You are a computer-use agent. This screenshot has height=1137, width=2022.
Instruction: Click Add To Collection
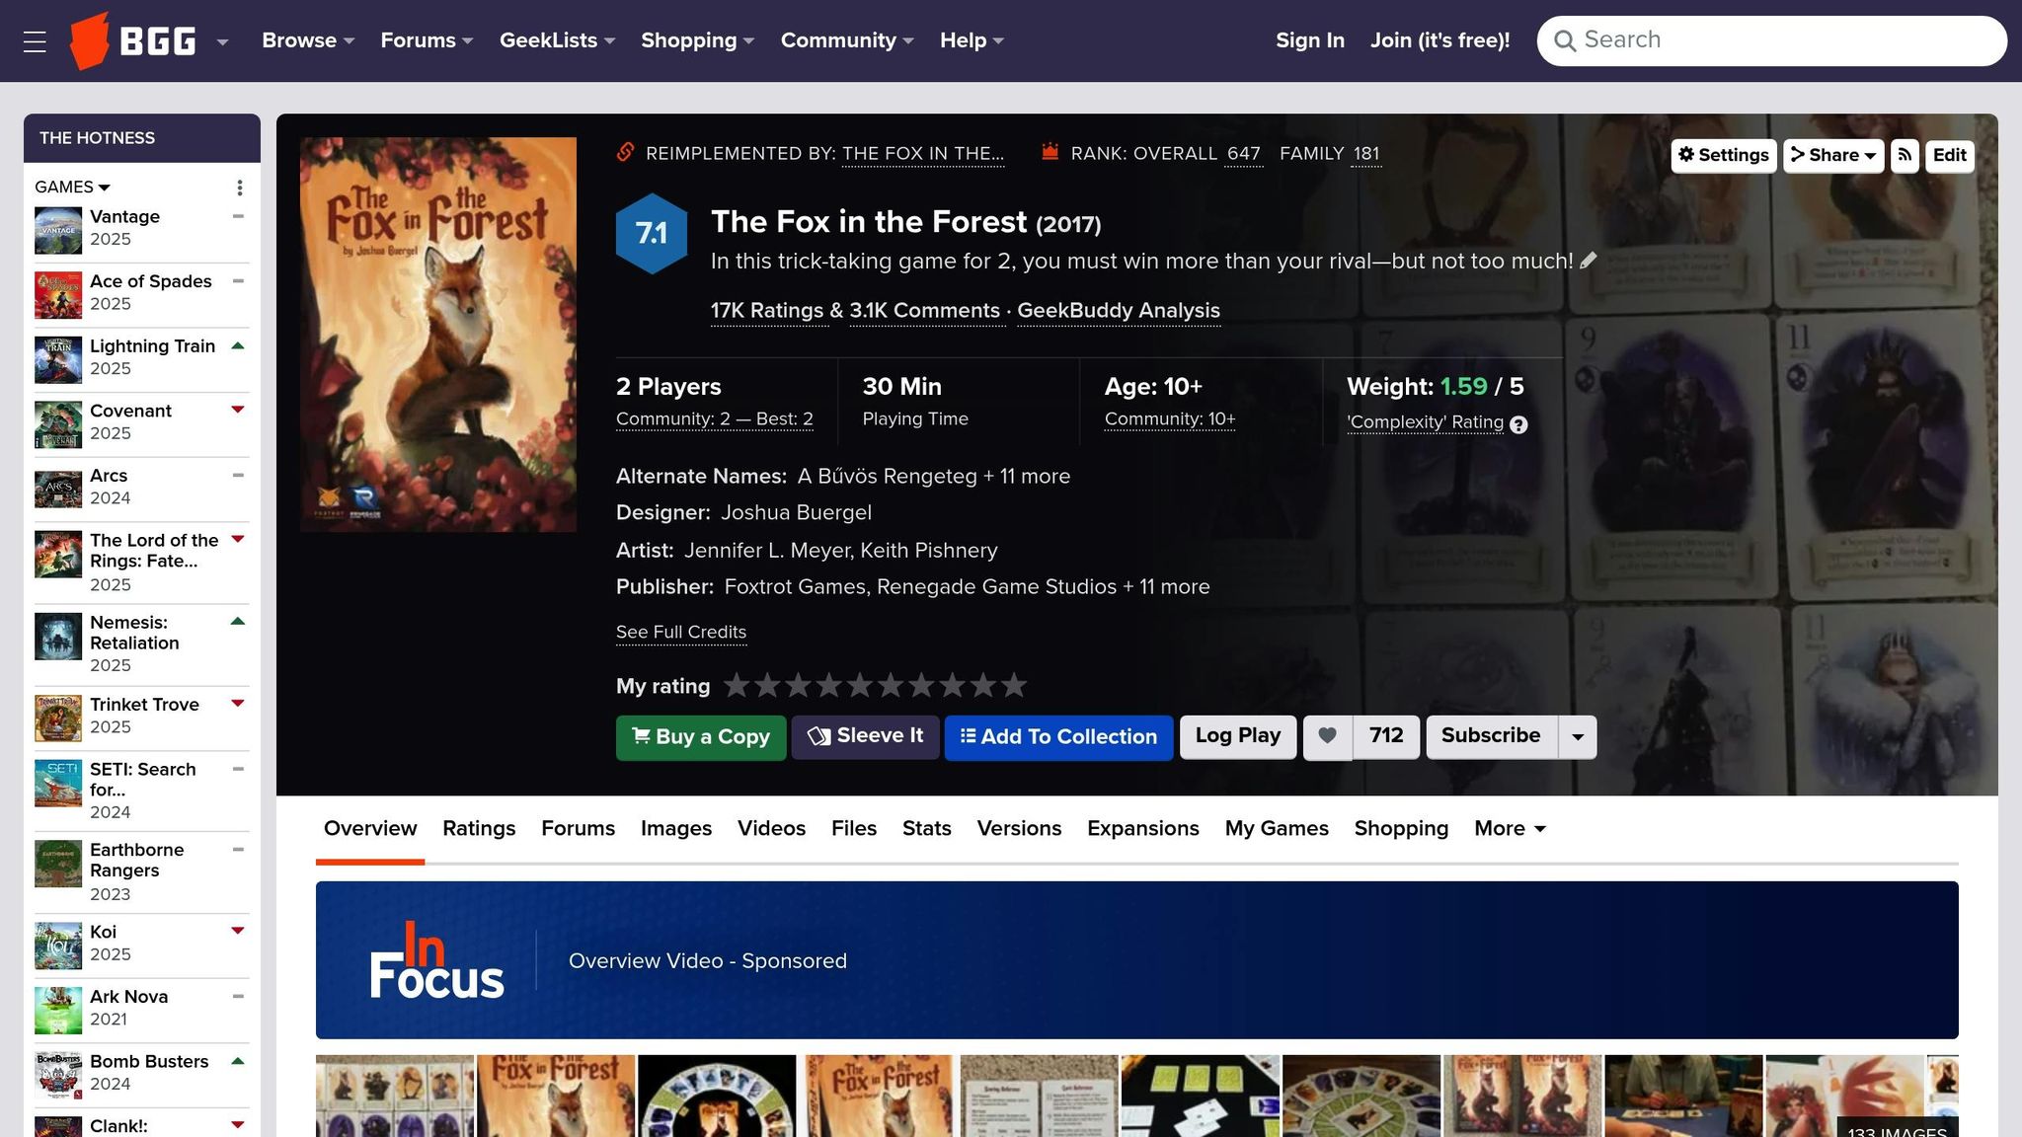[x=1058, y=737]
